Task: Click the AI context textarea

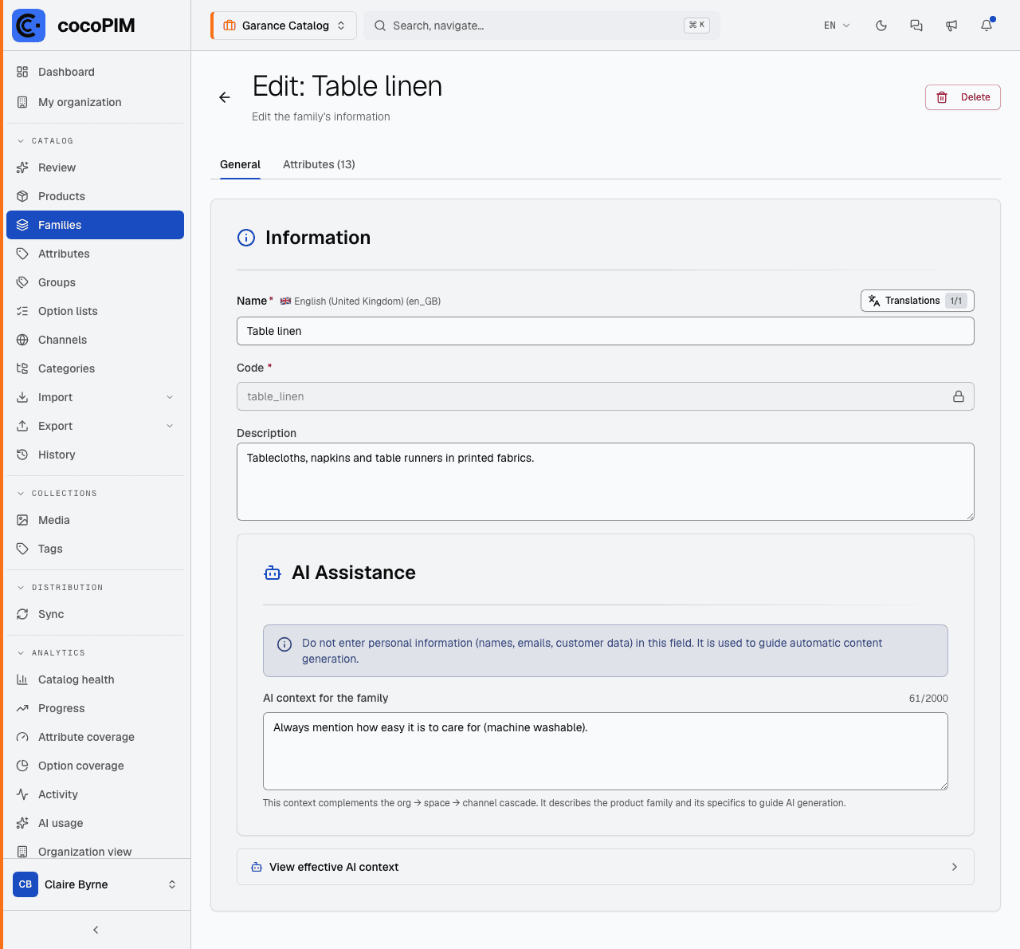Action: 606,751
